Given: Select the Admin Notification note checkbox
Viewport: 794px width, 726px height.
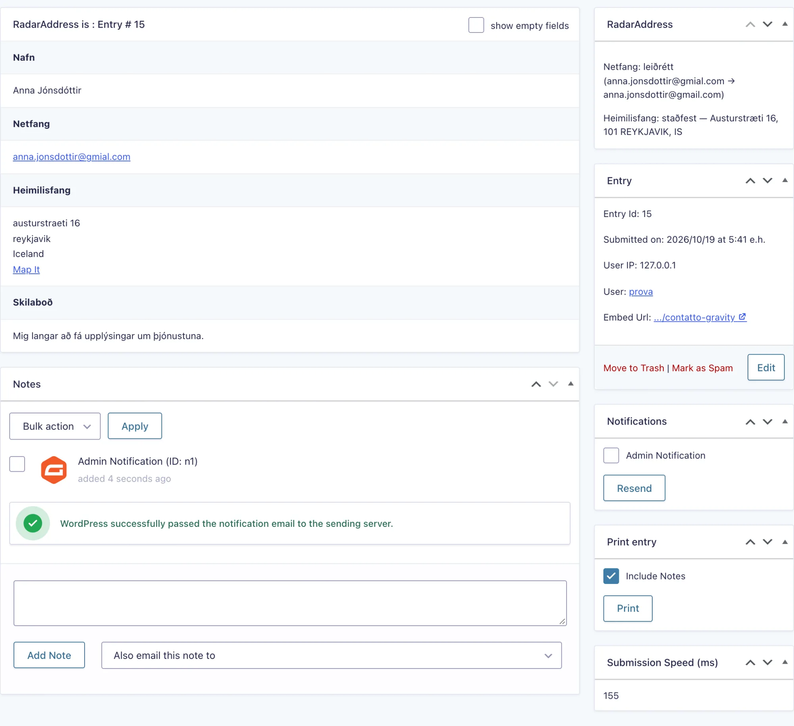Looking at the screenshot, I should pyautogui.click(x=17, y=464).
